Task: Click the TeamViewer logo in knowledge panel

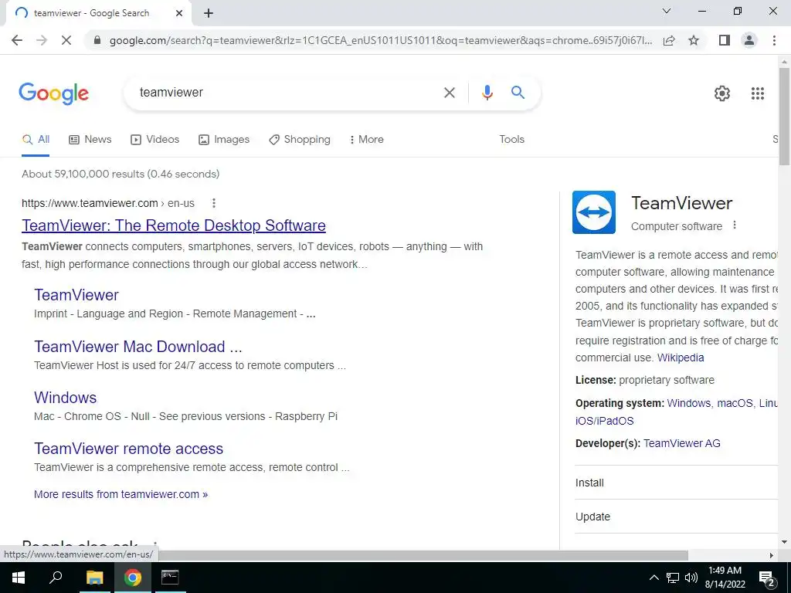Action: (594, 212)
